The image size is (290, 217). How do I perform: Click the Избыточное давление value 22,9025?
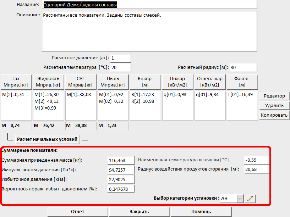click(121, 179)
